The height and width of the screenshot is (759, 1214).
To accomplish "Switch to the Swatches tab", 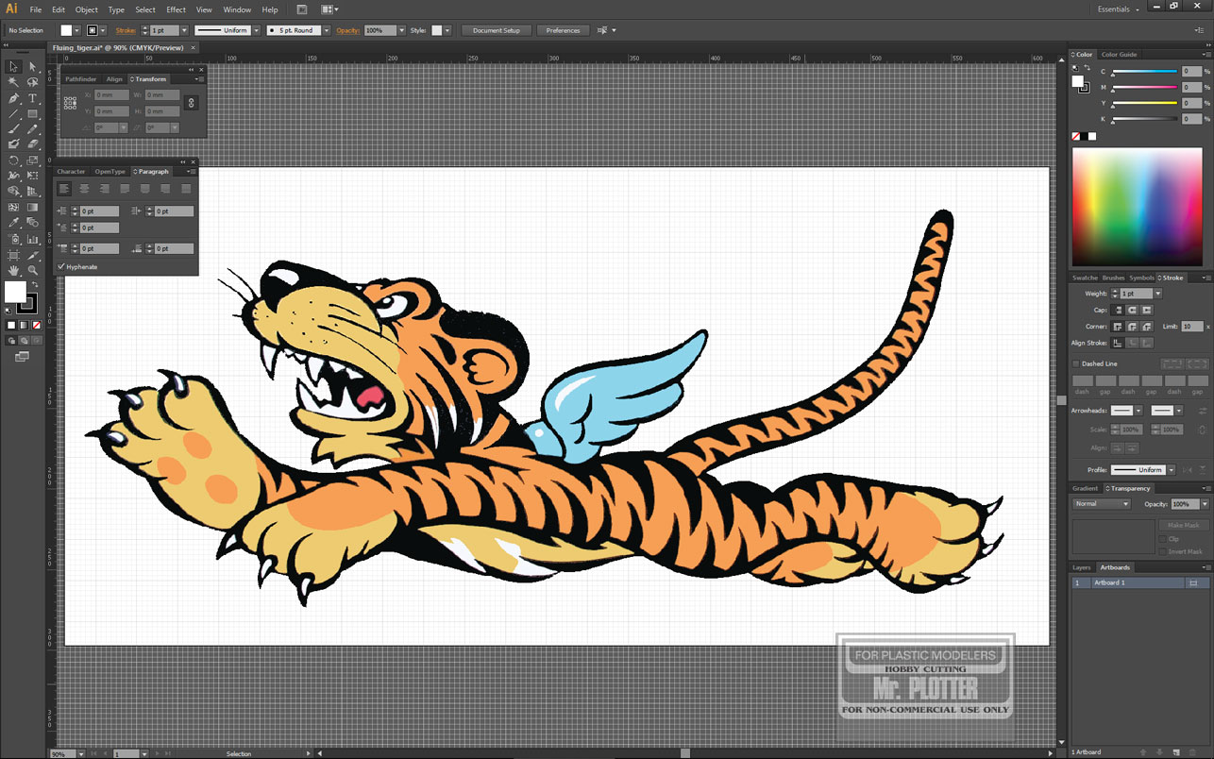I will pyautogui.click(x=1085, y=278).
